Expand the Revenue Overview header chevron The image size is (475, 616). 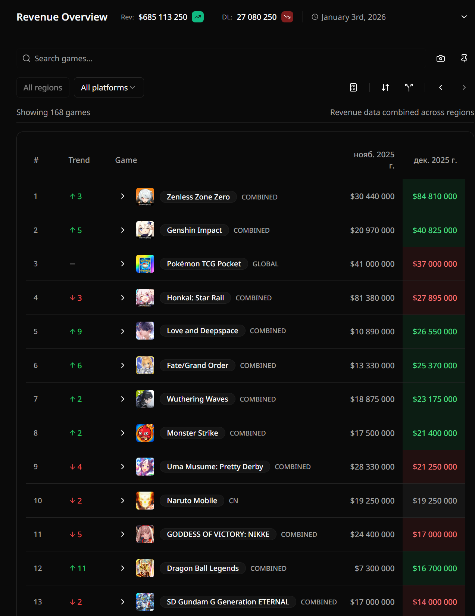(464, 17)
